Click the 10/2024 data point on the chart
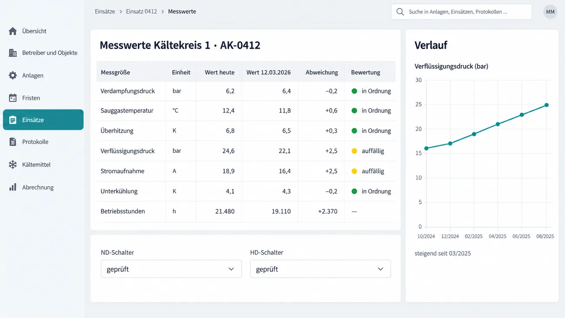The height and width of the screenshot is (318, 565). pos(426,149)
